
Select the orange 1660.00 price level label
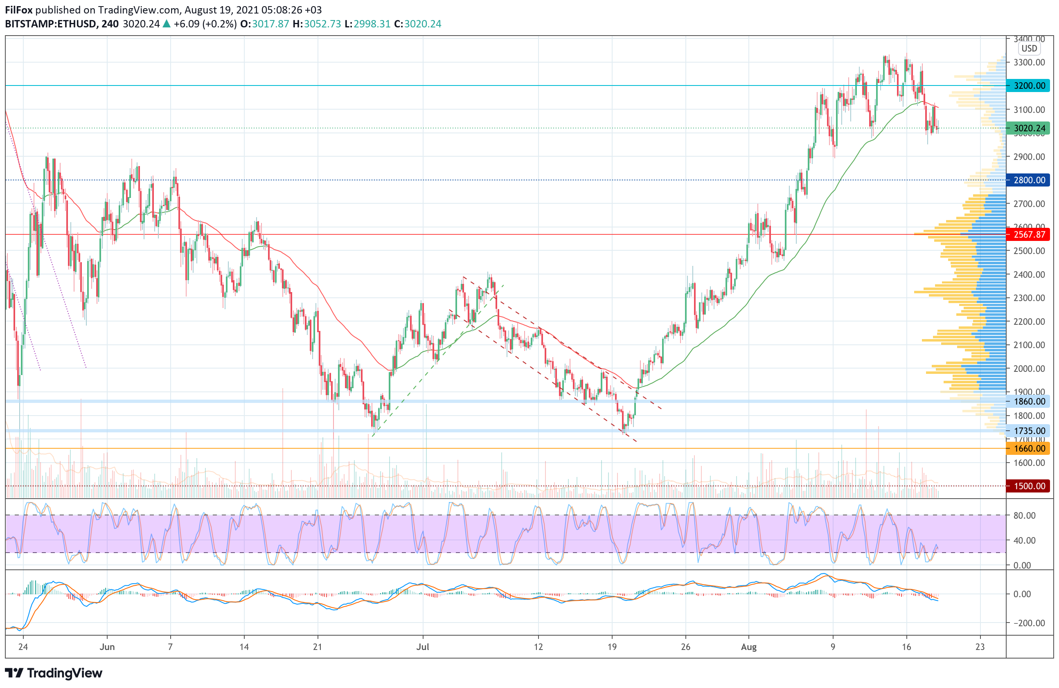(x=1029, y=448)
